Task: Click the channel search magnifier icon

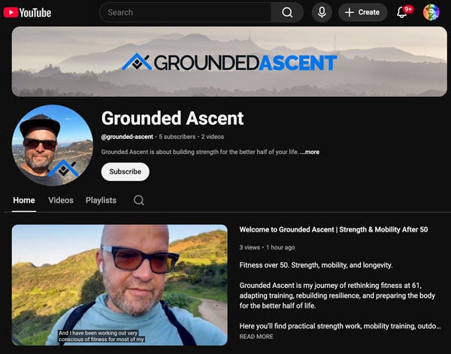Action: (138, 200)
